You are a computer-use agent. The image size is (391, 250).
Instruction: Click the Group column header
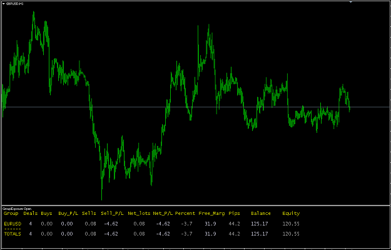(11, 214)
